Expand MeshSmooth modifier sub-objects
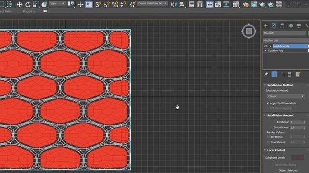Screen dimensions: 309x173 pyautogui.click(x=270, y=46)
